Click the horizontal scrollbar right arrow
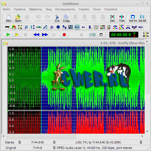 pyautogui.click(x=142, y=136)
